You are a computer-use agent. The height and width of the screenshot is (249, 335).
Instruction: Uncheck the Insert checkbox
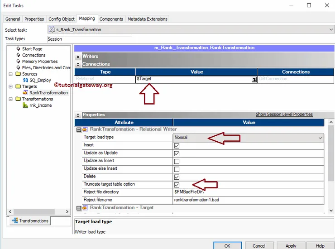[x=177, y=145]
